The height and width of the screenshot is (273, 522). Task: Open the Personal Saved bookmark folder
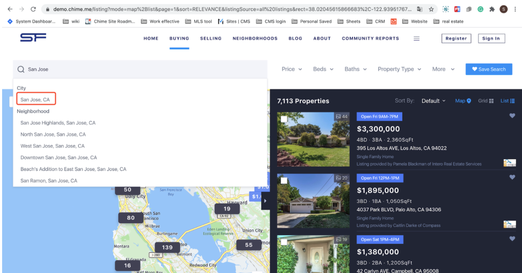312,22
